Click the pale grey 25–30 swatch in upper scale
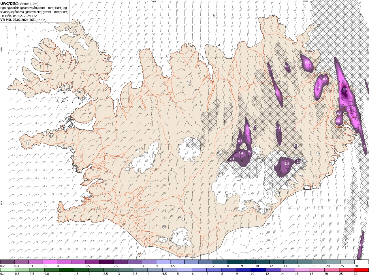Viewport: 369px width, 276px height. (x=348, y=262)
